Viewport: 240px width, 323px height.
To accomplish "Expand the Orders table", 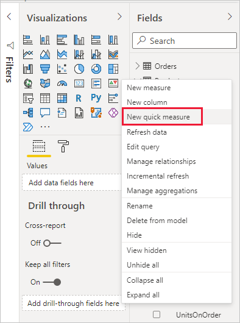I will click(x=137, y=66).
